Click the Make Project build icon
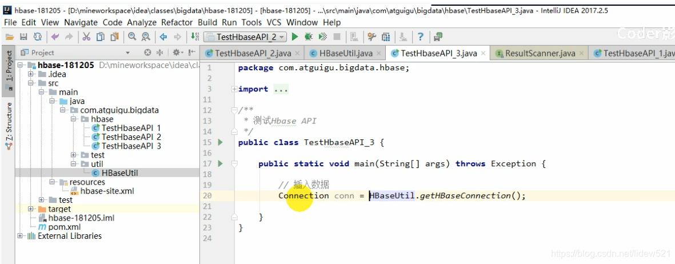Viewport: 675px width, 264px height. click(194, 37)
